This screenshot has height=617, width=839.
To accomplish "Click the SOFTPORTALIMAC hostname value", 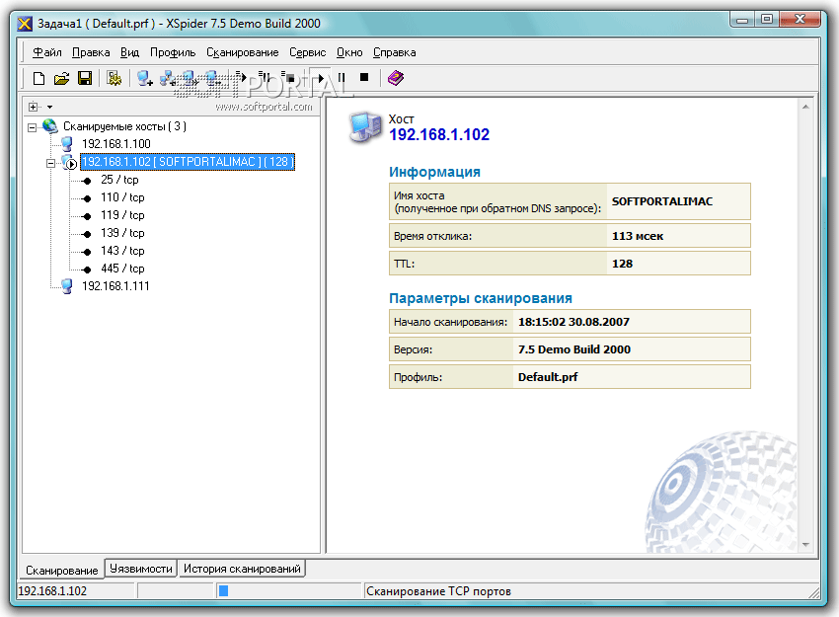I will [x=662, y=201].
